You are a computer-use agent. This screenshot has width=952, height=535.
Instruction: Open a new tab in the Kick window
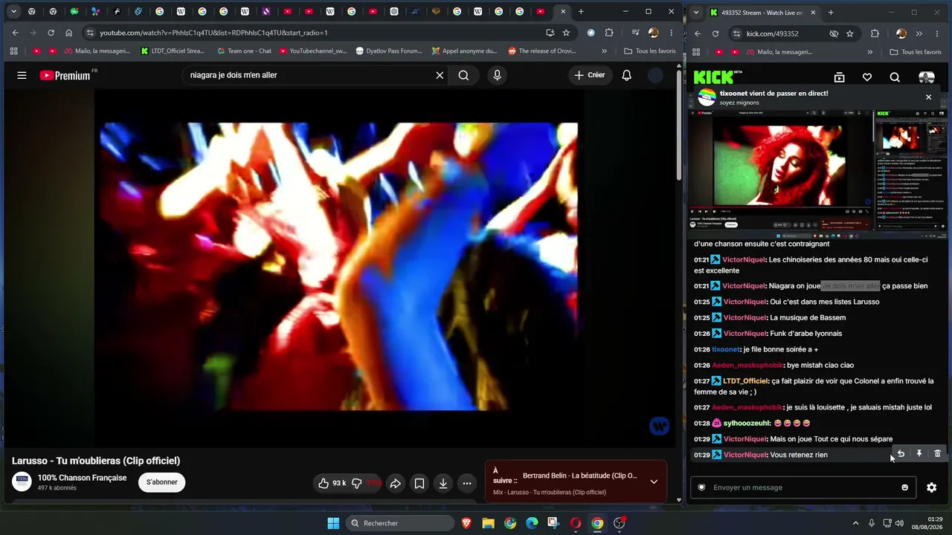(x=831, y=13)
